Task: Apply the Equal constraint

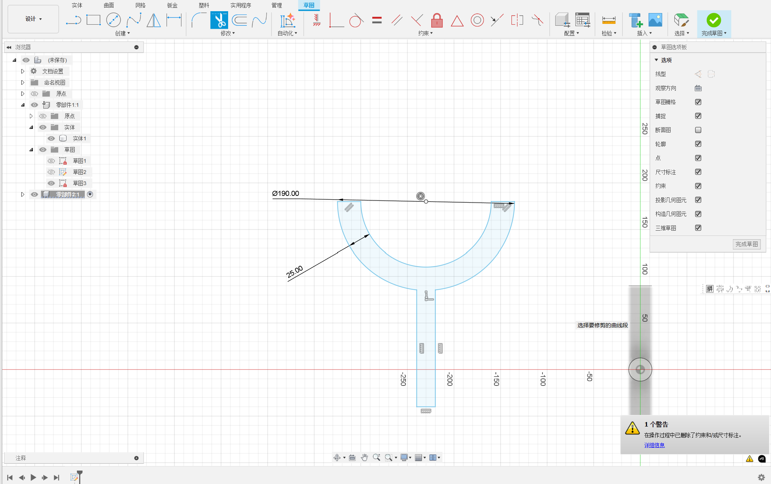Action: [377, 20]
